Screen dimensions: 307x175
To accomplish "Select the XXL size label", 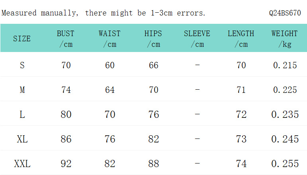I will point(22,163).
